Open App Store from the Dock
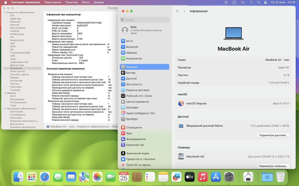 216,177
